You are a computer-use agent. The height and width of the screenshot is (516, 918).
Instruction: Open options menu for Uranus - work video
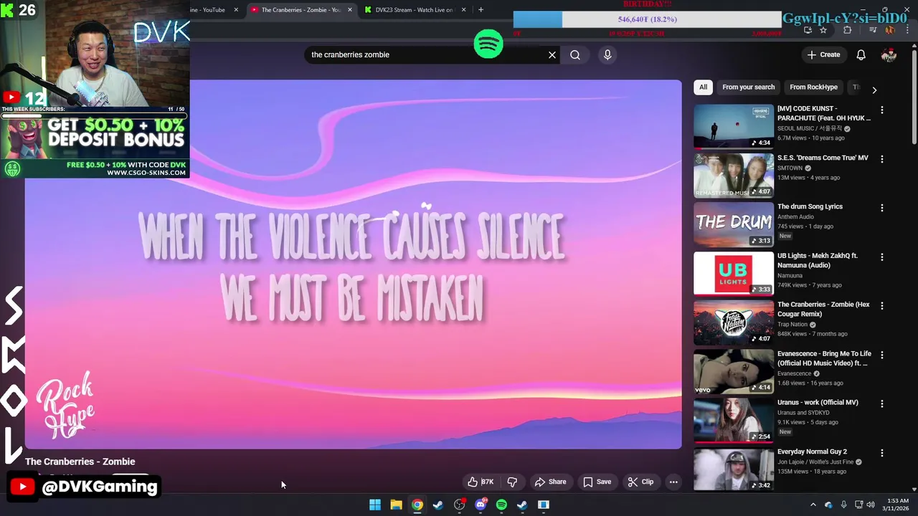[x=882, y=403]
